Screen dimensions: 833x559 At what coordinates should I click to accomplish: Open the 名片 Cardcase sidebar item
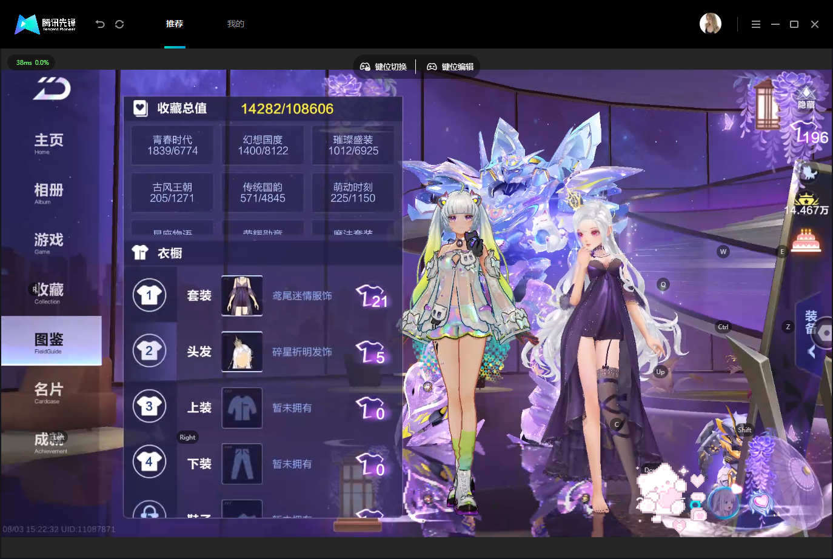(x=49, y=392)
